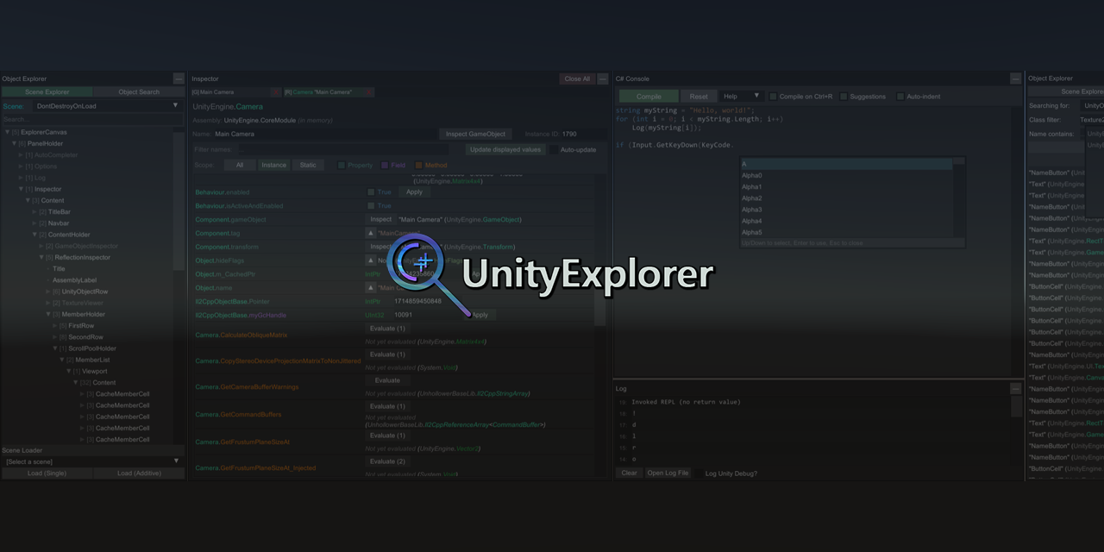Enable Auto-update in Inspector
Image resolution: width=1104 pixels, height=552 pixels.
pos(555,150)
